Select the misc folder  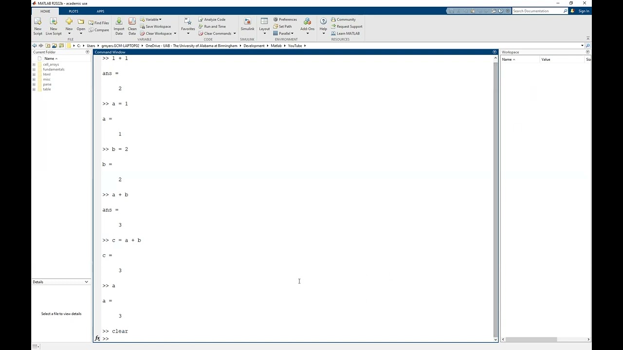(x=46, y=79)
